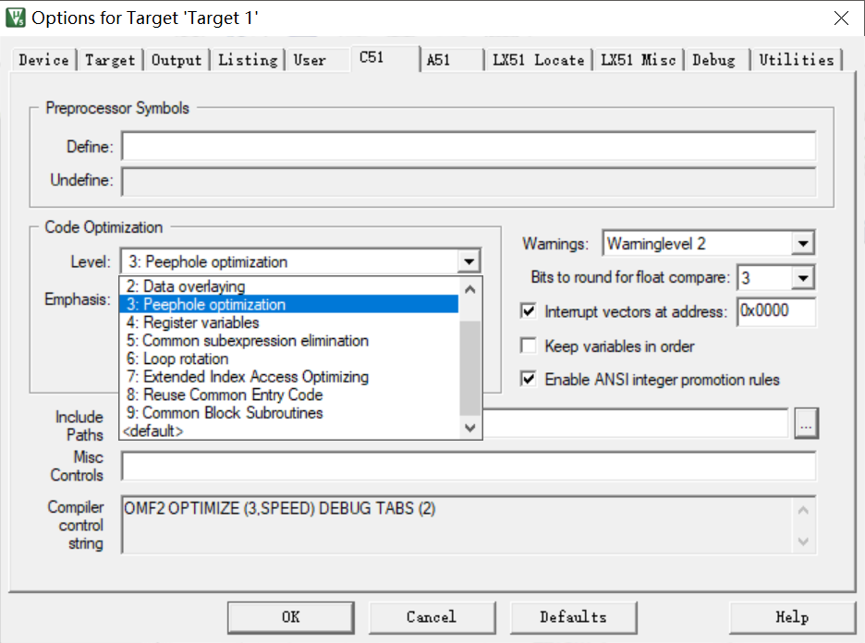Close the Options for Target dialog

[x=841, y=18]
